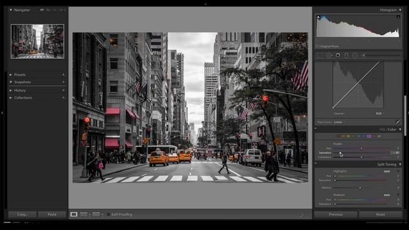Click the Navigator preview thumbnail

37,42
